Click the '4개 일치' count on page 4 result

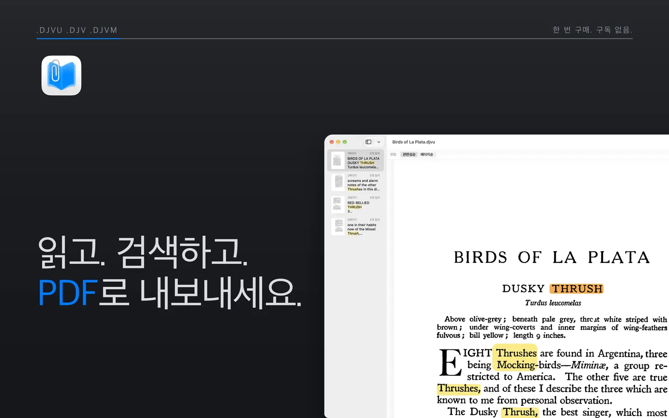(375, 219)
